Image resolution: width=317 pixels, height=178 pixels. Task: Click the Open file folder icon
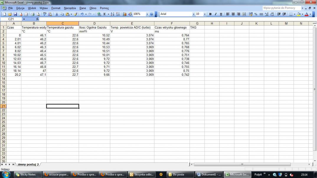coord(10,14)
